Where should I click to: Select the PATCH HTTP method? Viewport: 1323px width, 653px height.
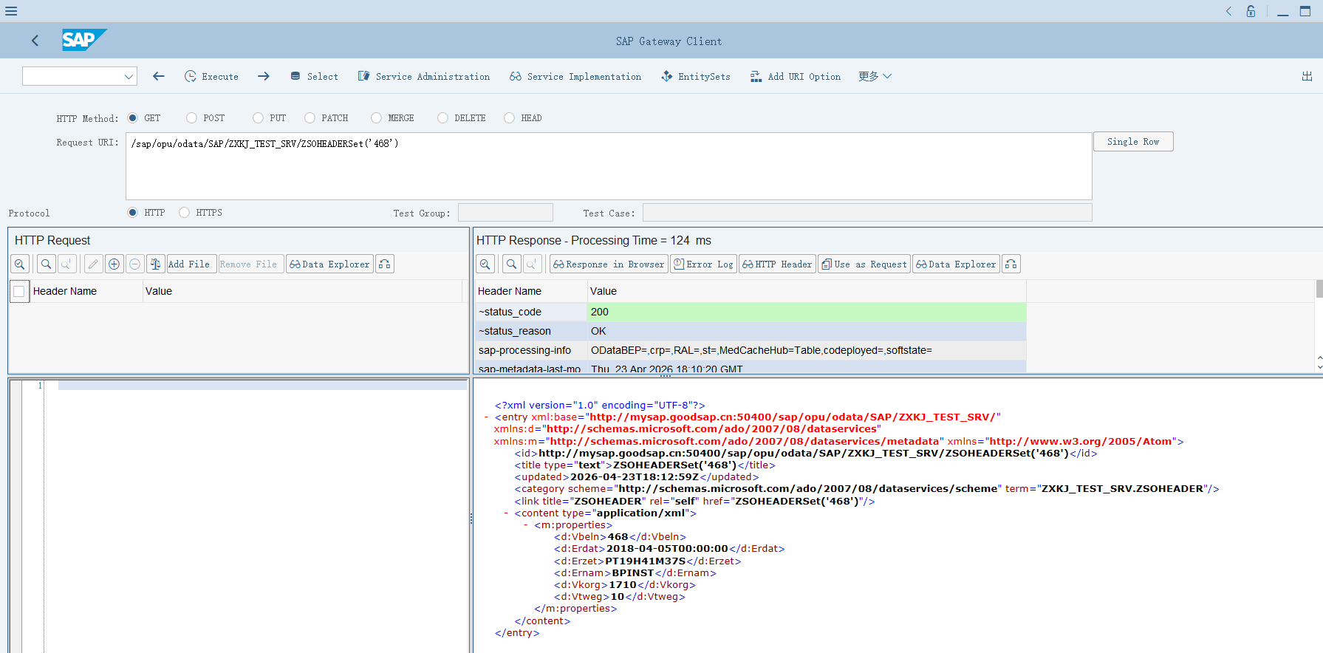pyautogui.click(x=310, y=117)
